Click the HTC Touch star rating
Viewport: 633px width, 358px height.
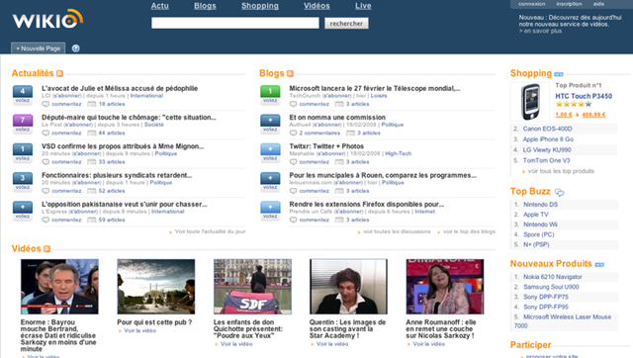pos(574,104)
